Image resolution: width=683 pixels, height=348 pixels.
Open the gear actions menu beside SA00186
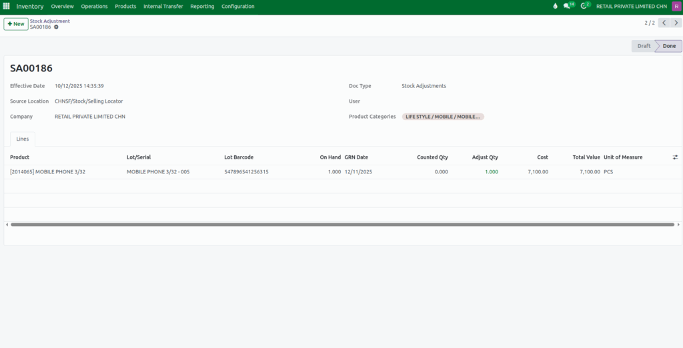pos(56,27)
